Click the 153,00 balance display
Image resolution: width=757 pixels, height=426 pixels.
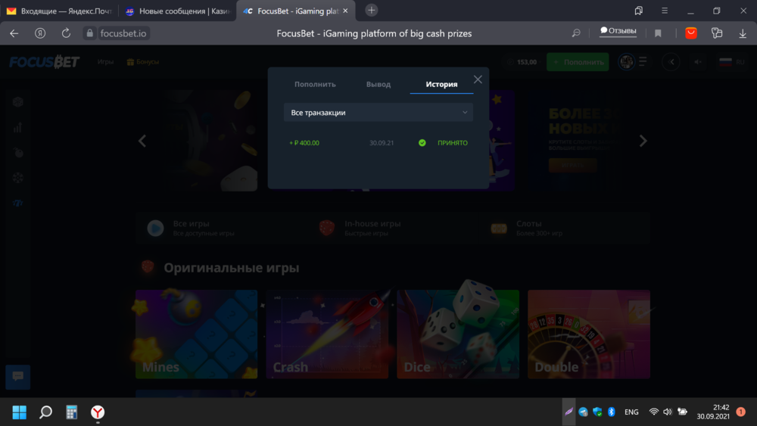point(522,62)
